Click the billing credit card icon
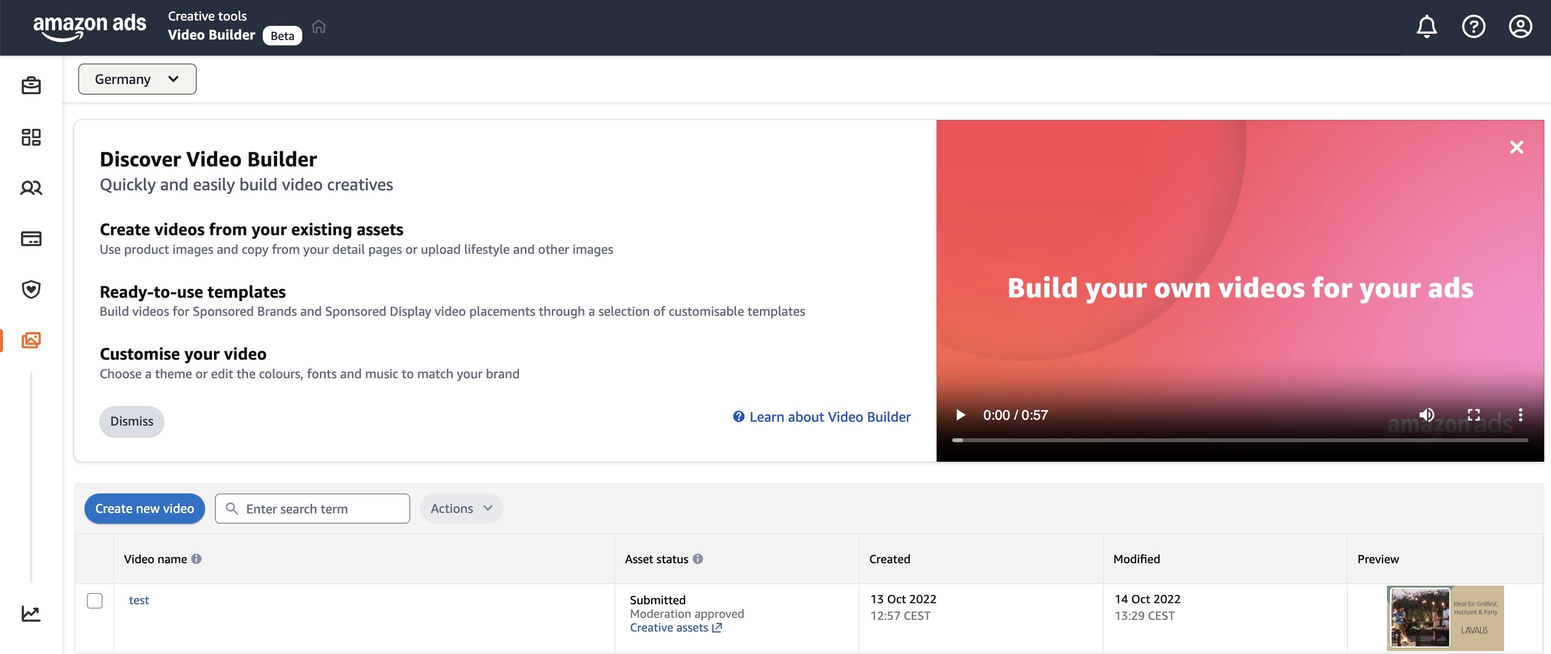This screenshot has width=1551, height=654. coord(30,238)
